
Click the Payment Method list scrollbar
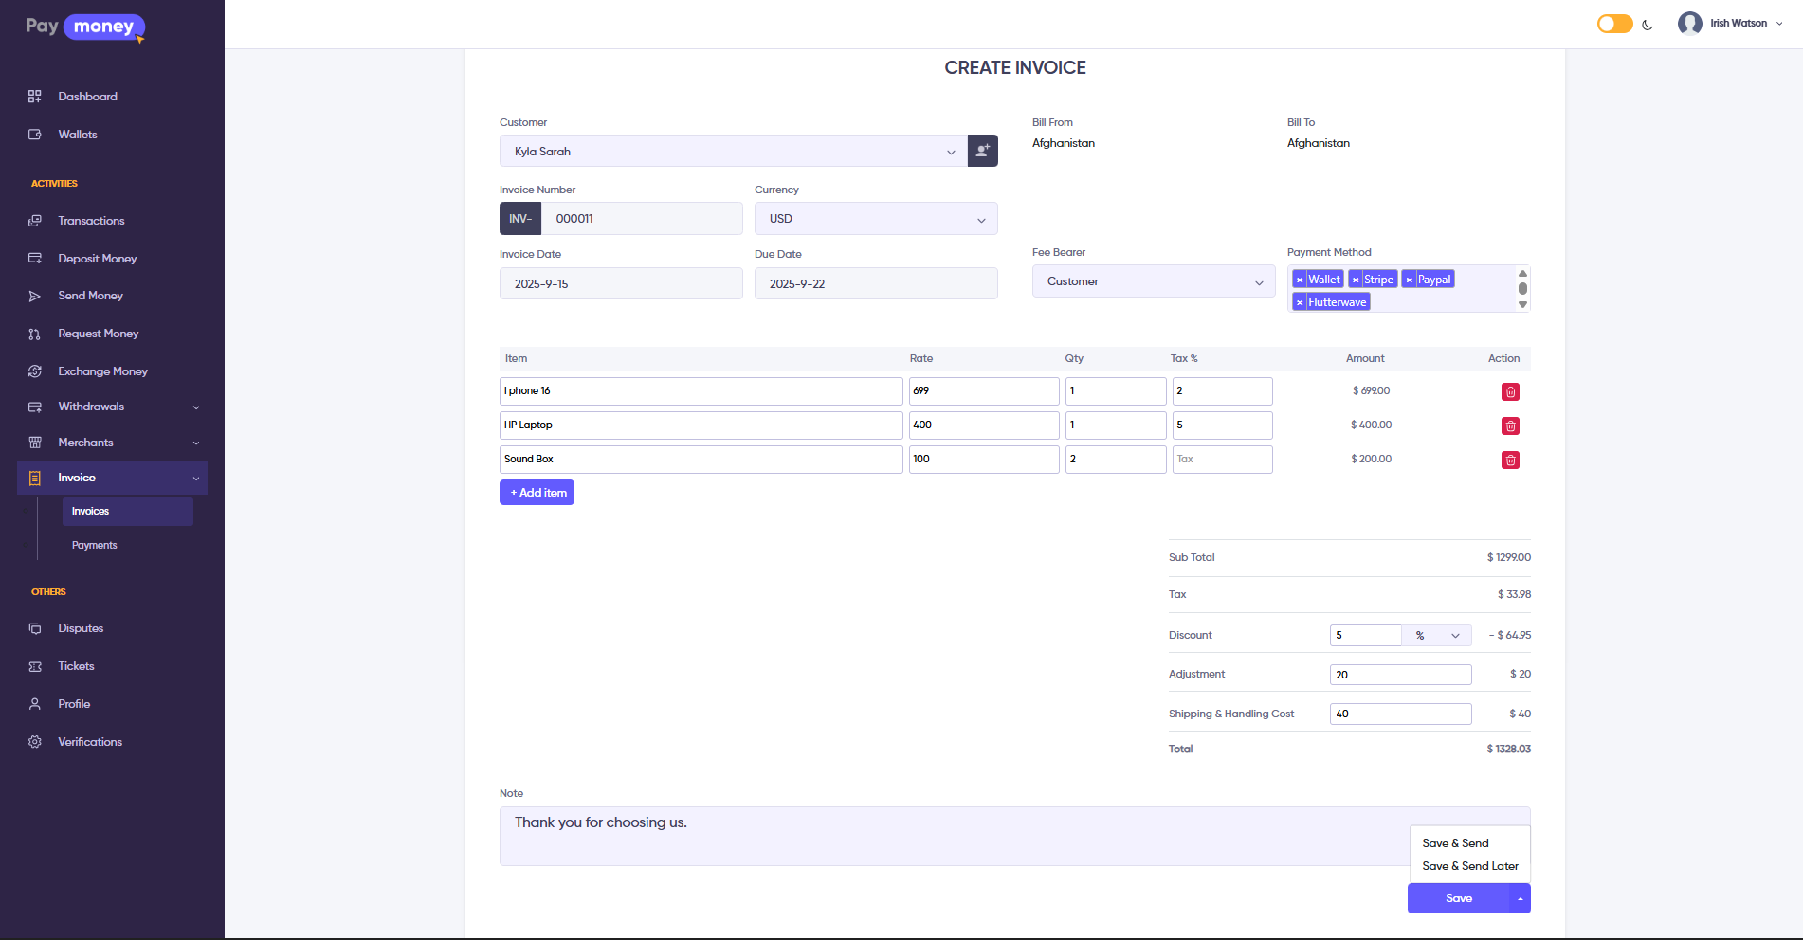[1522, 288]
